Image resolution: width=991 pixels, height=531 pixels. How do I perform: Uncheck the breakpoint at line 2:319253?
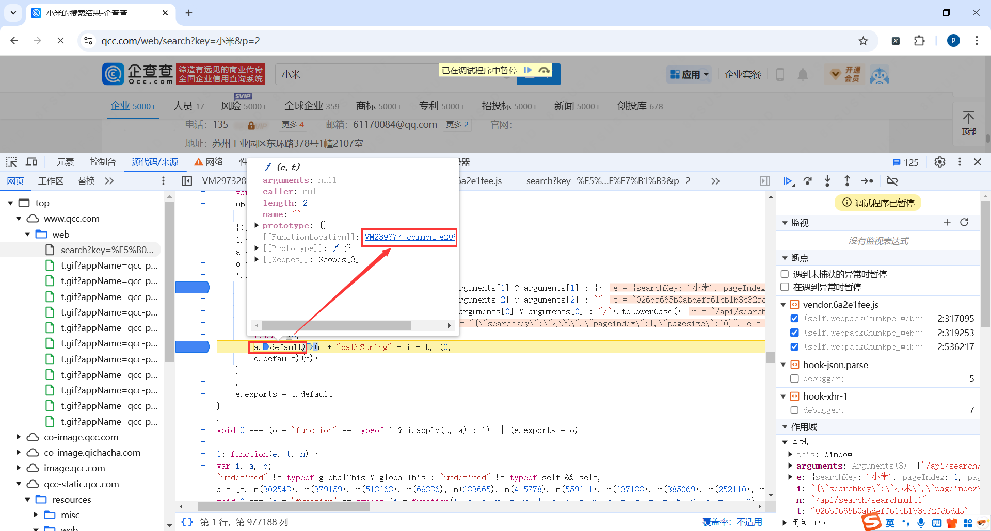(794, 333)
